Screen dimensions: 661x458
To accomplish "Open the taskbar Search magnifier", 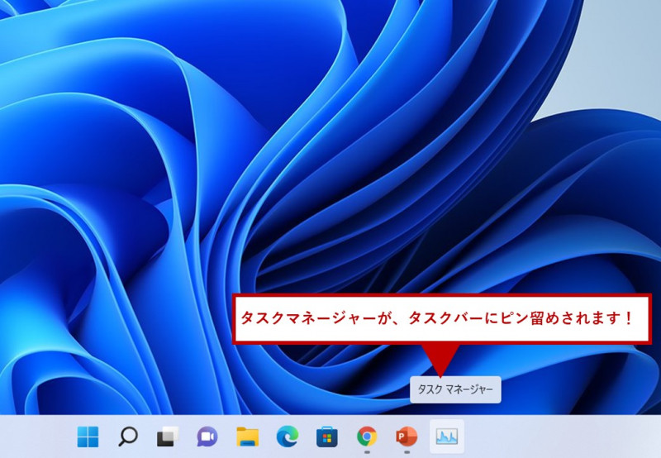I will [128, 437].
